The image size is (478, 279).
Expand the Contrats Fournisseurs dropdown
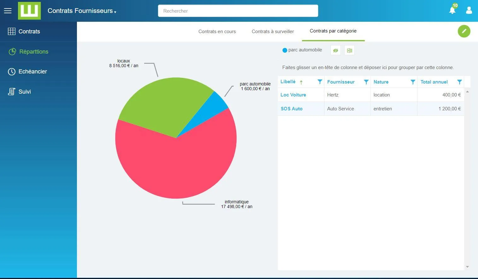(x=82, y=11)
